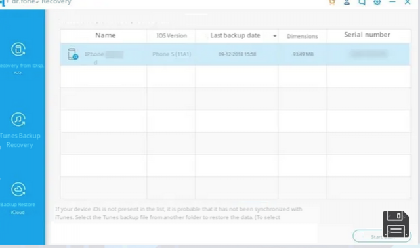Close the dr.fone Recovery window

point(408,2)
